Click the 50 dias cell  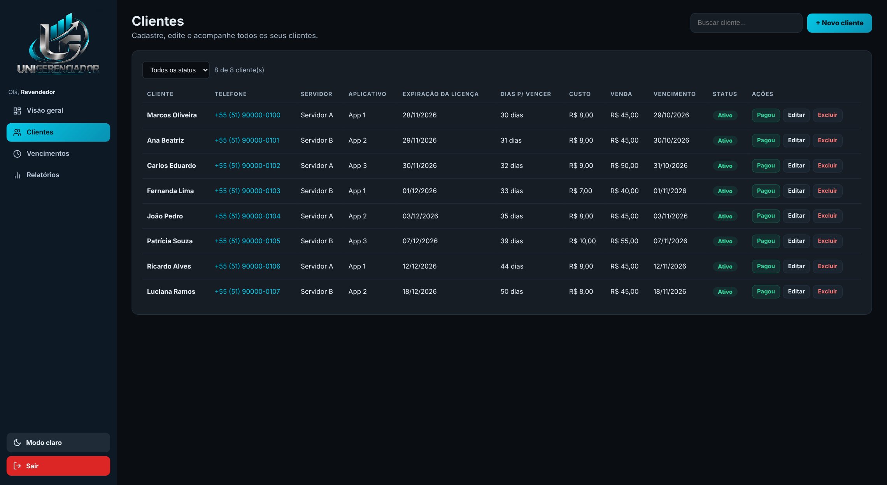click(x=512, y=292)
